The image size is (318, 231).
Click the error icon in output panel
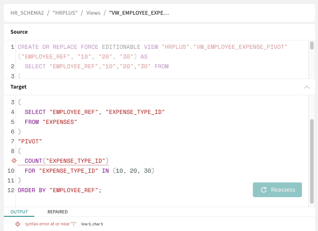click(18, 224)
